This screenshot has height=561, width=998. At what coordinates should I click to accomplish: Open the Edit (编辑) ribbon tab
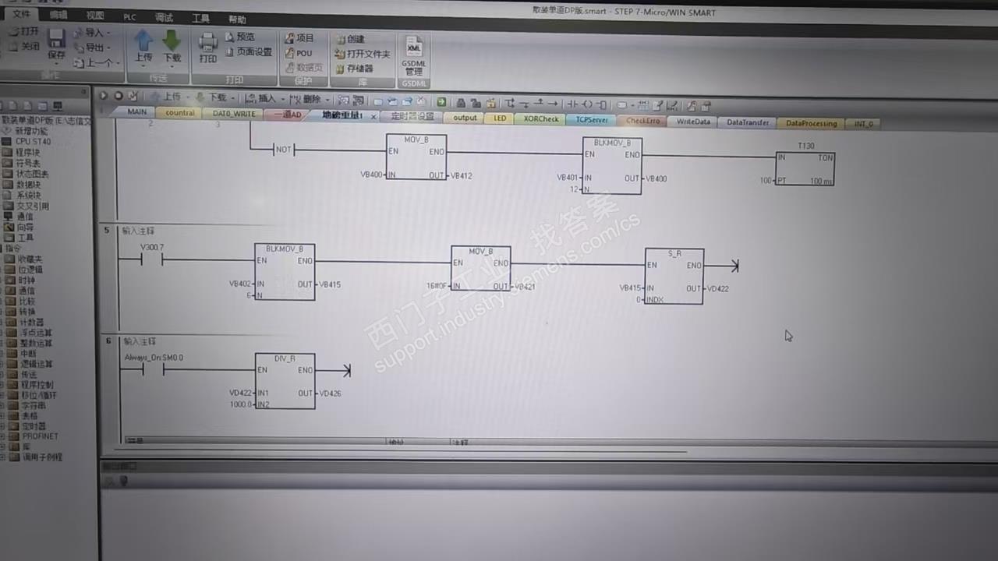pyautogui.click(x=58, y=14)
